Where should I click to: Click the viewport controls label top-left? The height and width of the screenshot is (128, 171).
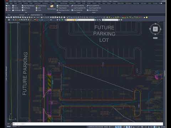coord(14,22)
